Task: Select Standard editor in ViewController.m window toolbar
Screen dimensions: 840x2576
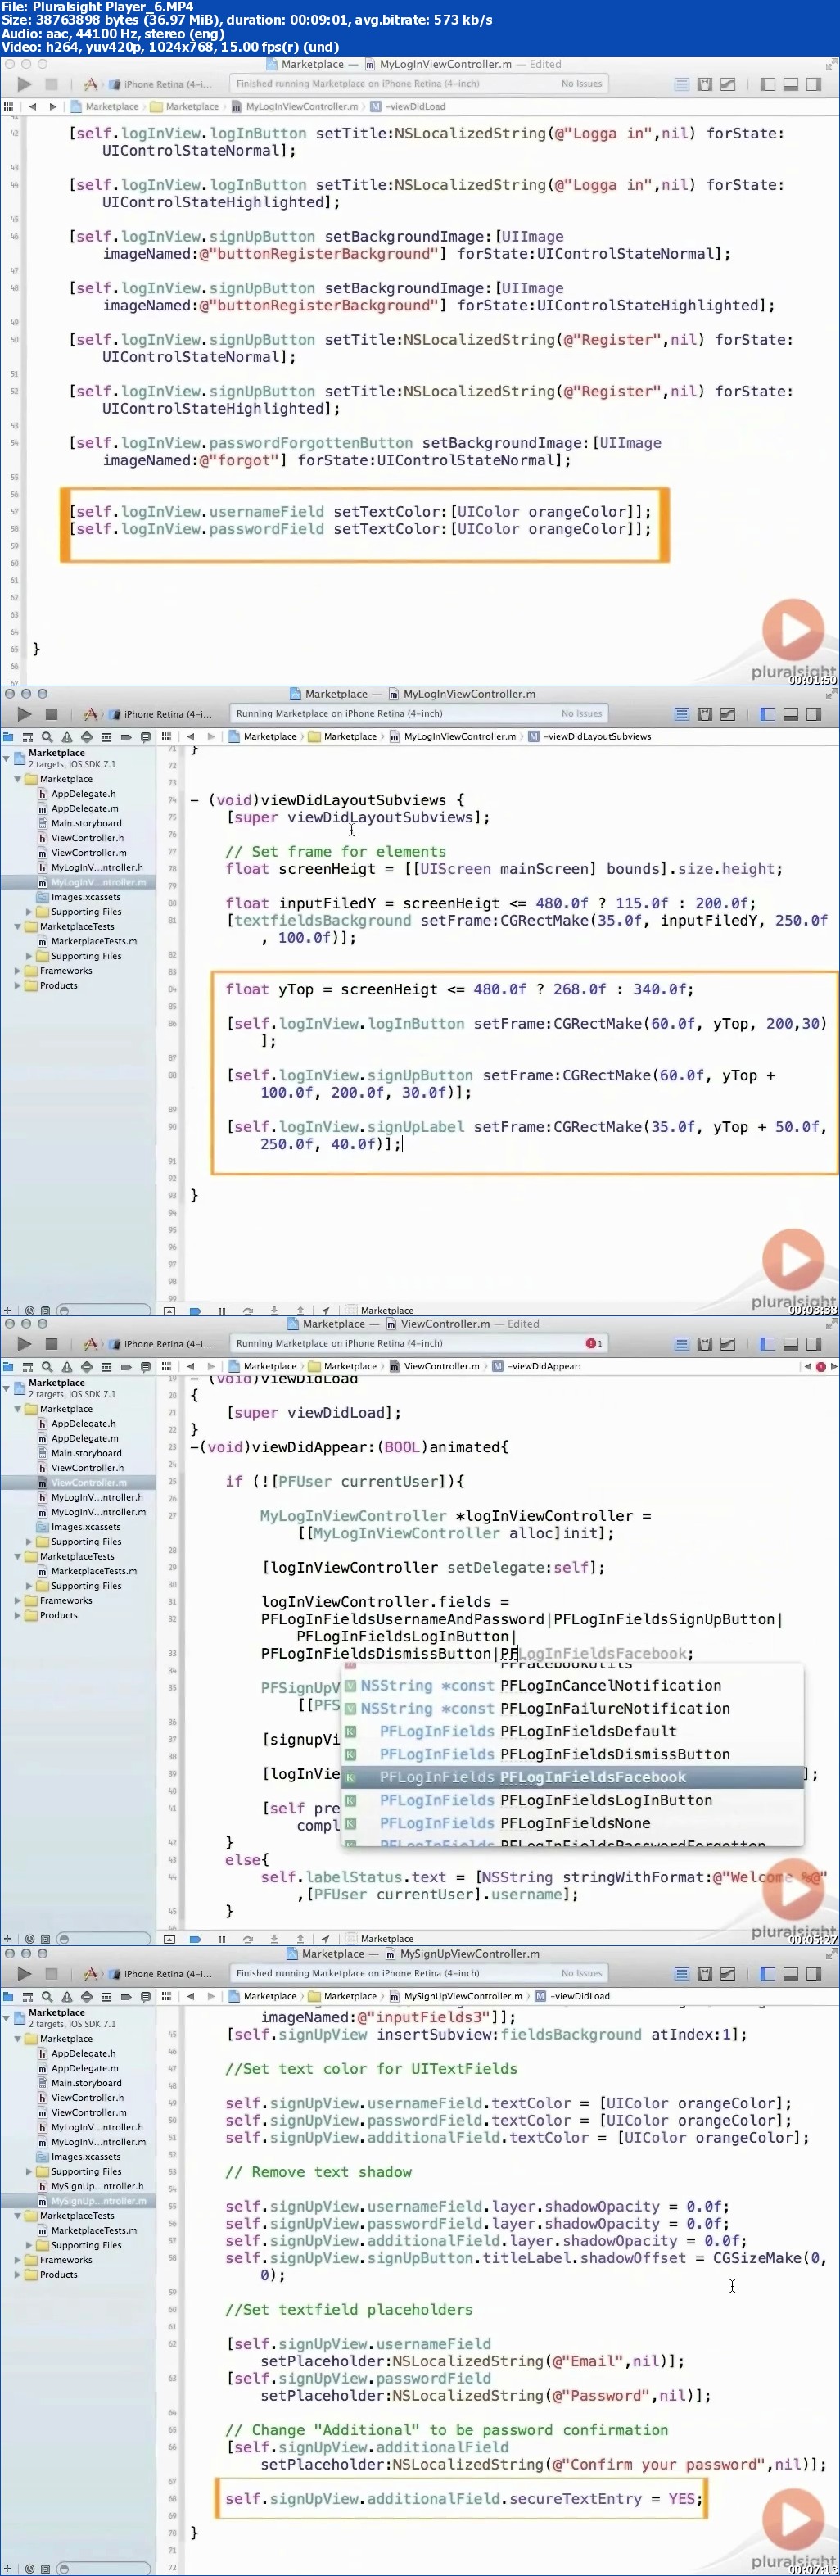Action: (681, 1344)
